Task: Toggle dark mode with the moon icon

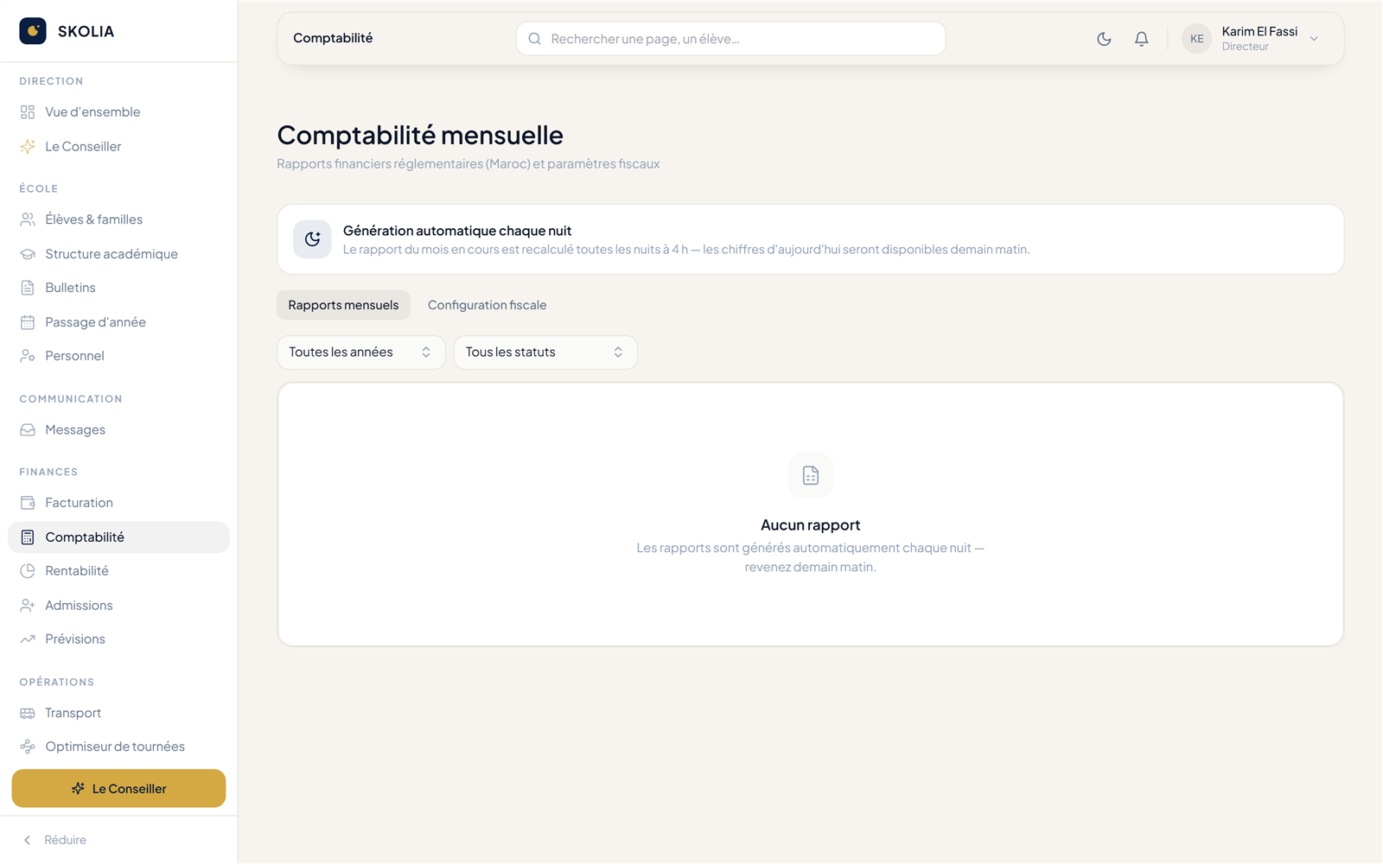Action: [x=1104, y=39]
